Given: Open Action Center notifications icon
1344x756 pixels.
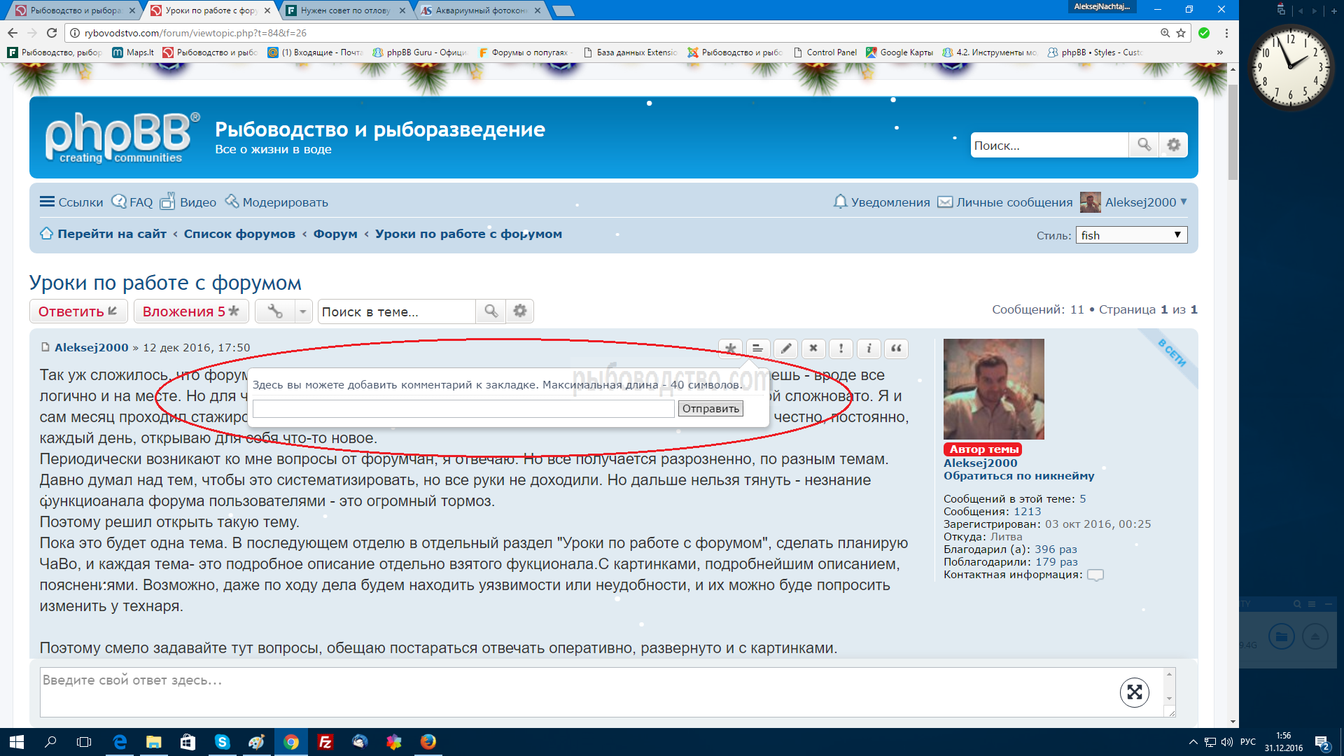Looking at the screenshot, I should (x=1322, y=742).
